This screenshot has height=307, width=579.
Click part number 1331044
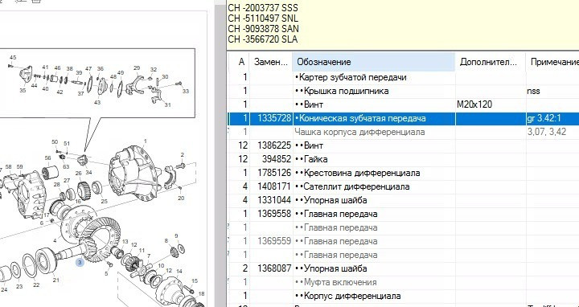[274, 200]
